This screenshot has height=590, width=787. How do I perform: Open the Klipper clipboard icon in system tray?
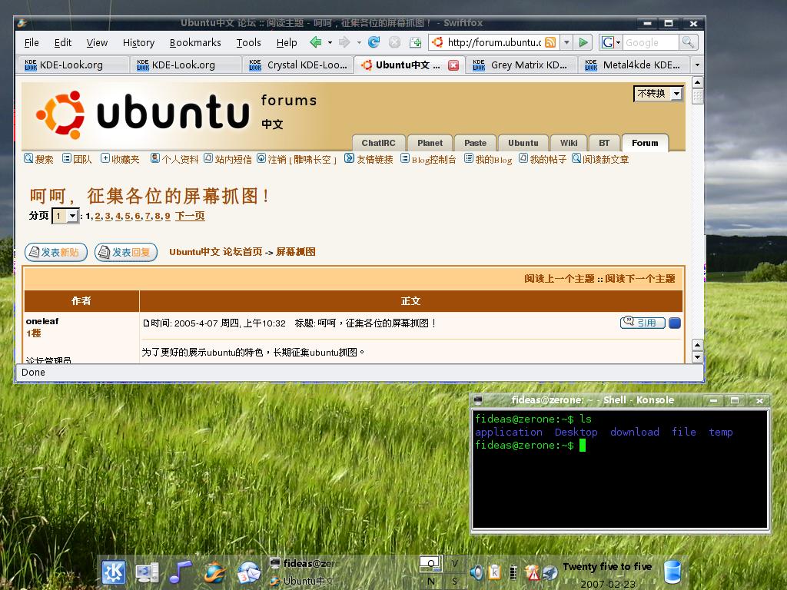pos(494,572)
